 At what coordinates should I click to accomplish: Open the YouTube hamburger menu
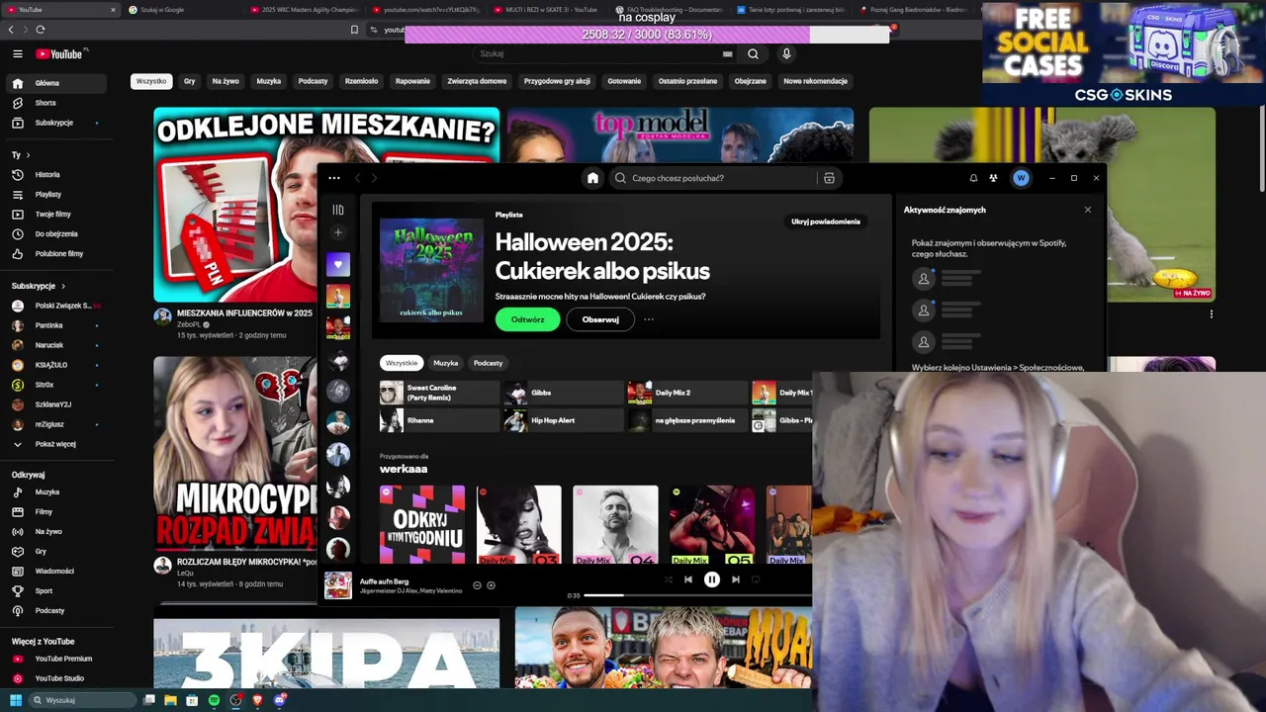pos(17,54)
